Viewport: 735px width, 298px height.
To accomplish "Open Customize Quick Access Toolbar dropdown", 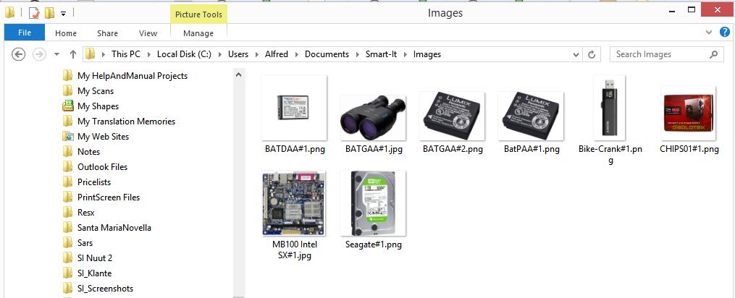I will [x=63, y=14].
